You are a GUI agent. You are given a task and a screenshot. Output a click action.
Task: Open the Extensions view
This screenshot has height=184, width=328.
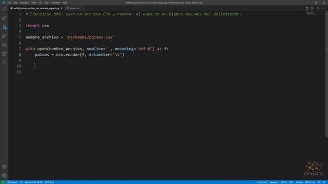point(4,54)
